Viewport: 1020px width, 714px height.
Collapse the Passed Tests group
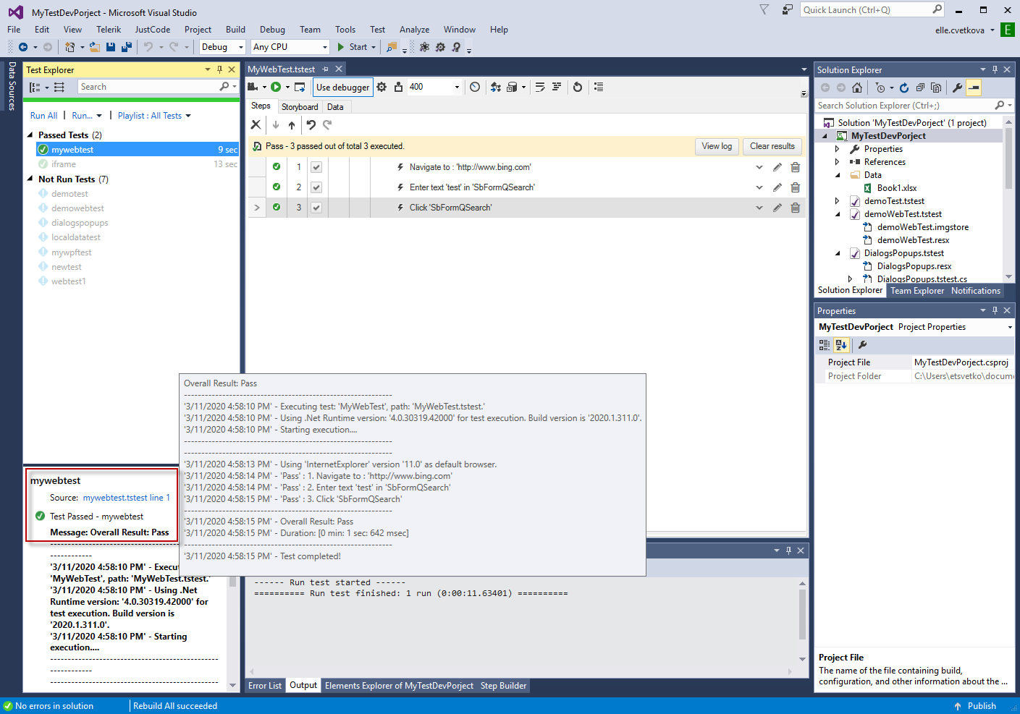pos(30,135)
